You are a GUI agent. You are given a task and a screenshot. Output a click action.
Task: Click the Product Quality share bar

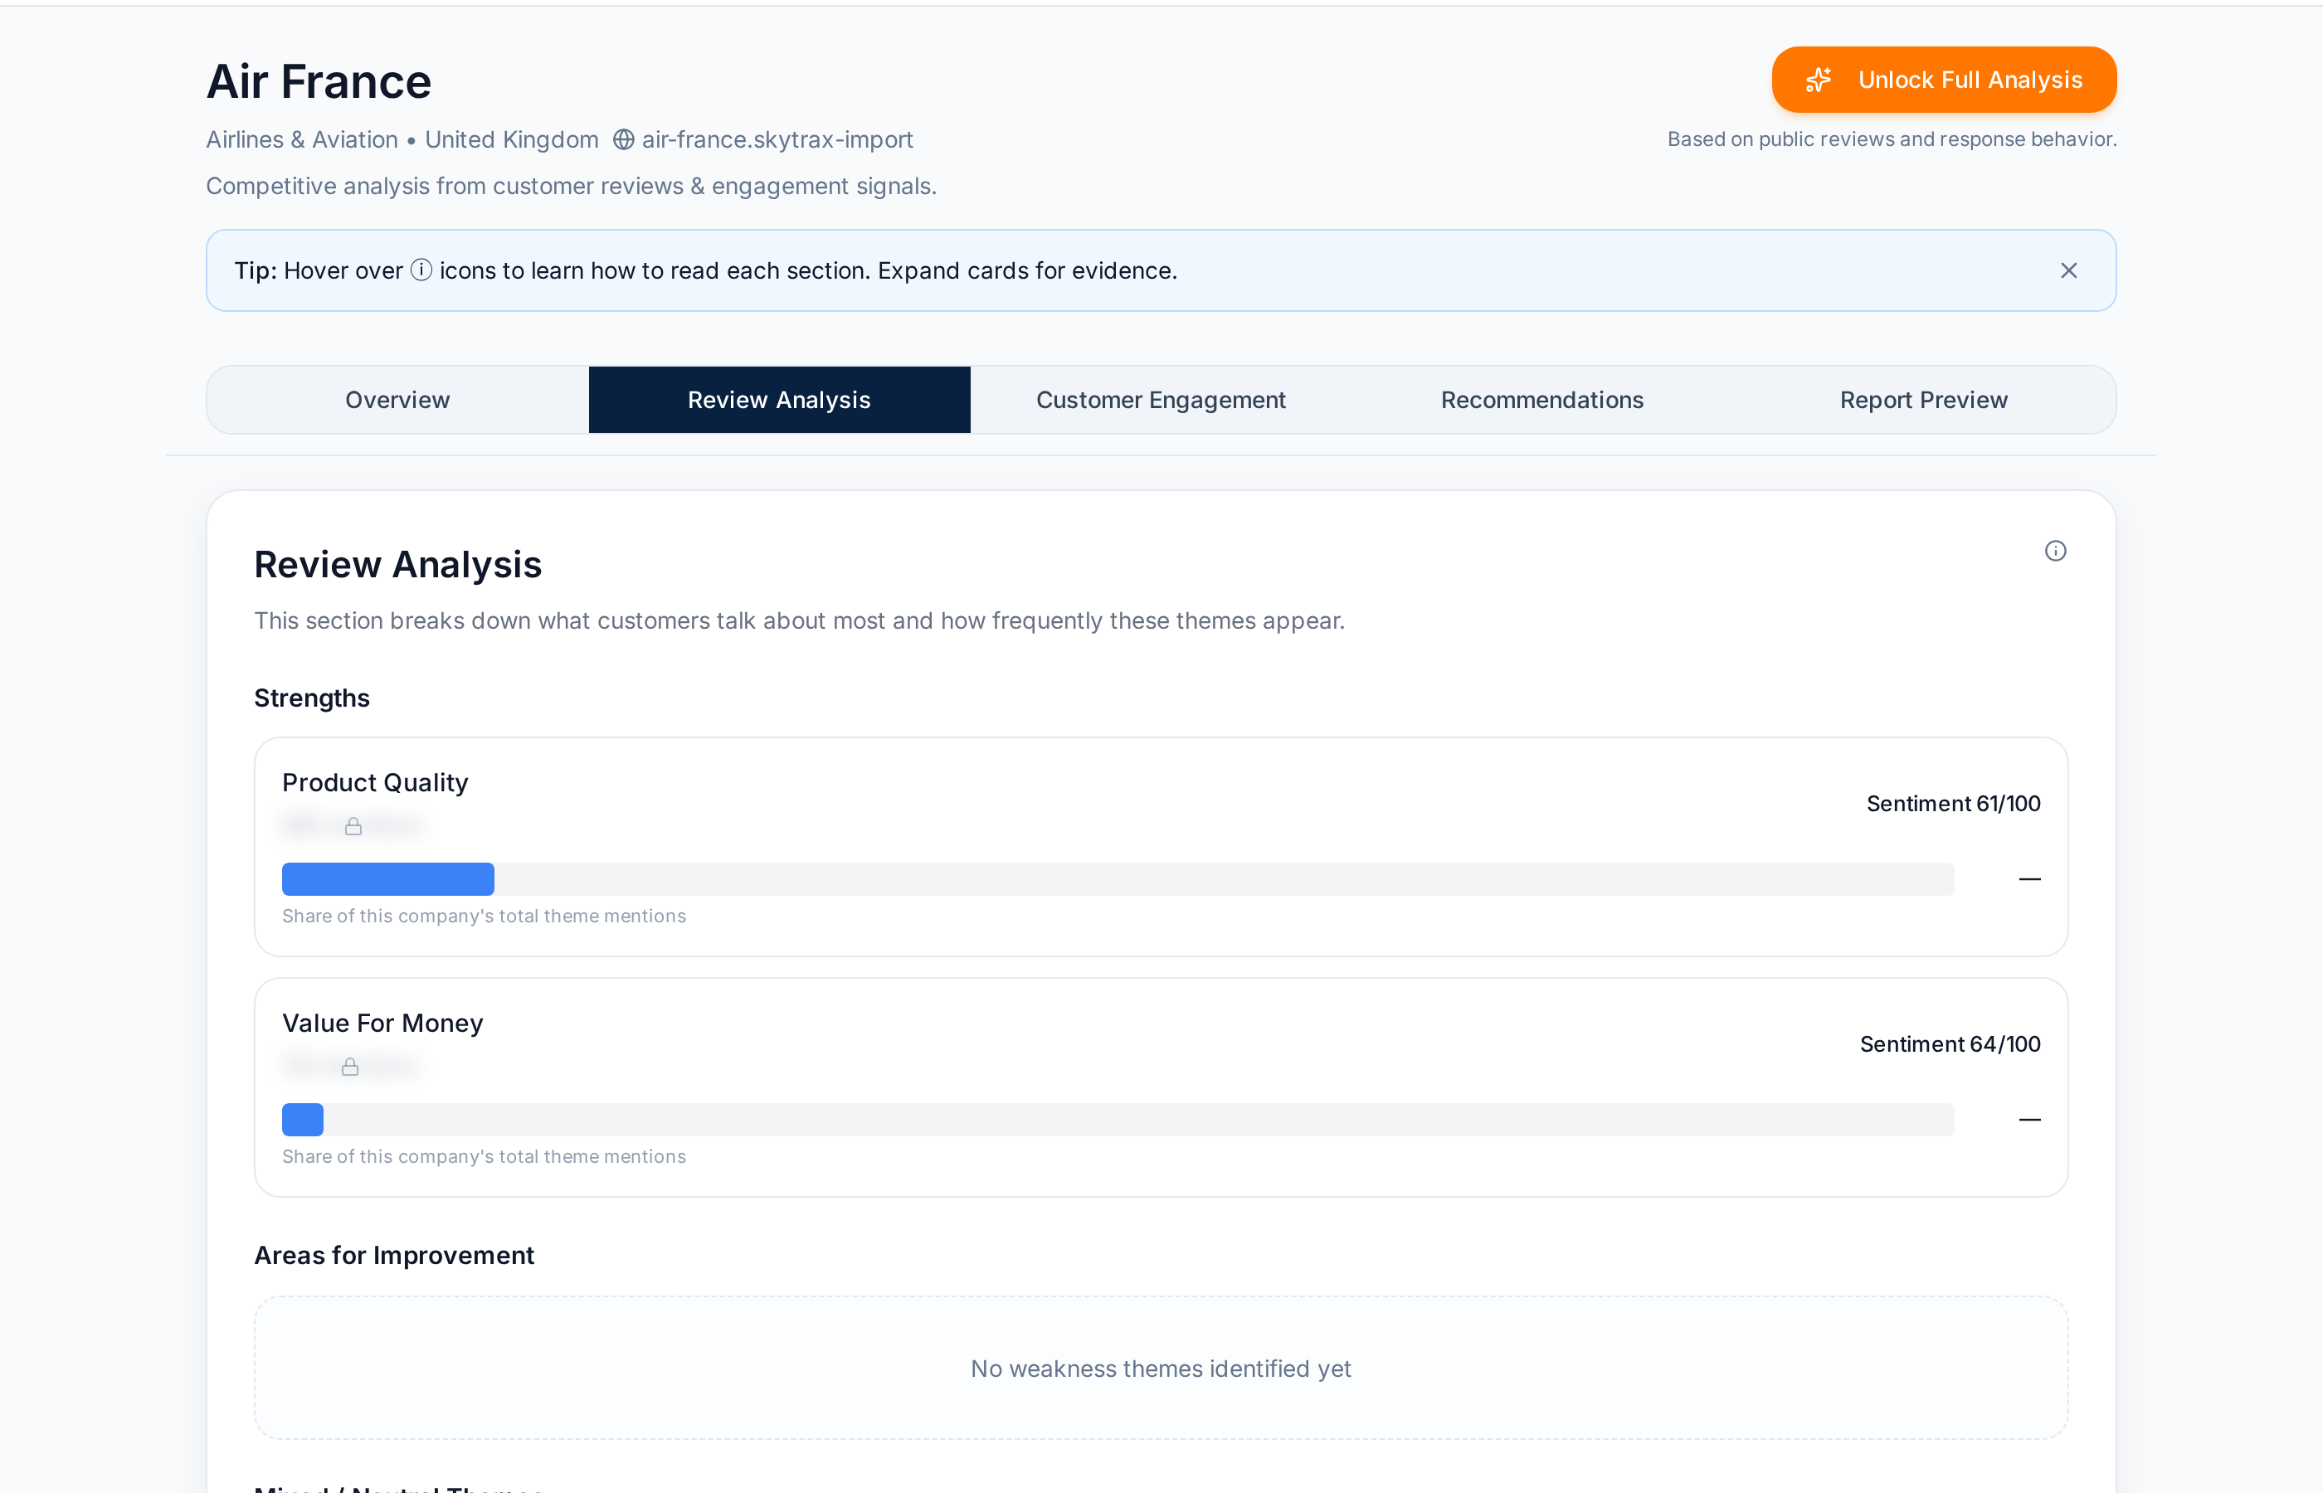tap(1118, 879)
